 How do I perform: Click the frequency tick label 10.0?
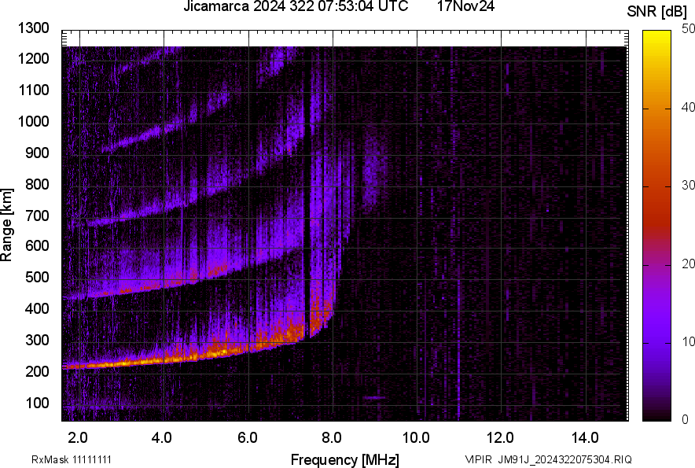pyautogui.click(x=416, y=438)
